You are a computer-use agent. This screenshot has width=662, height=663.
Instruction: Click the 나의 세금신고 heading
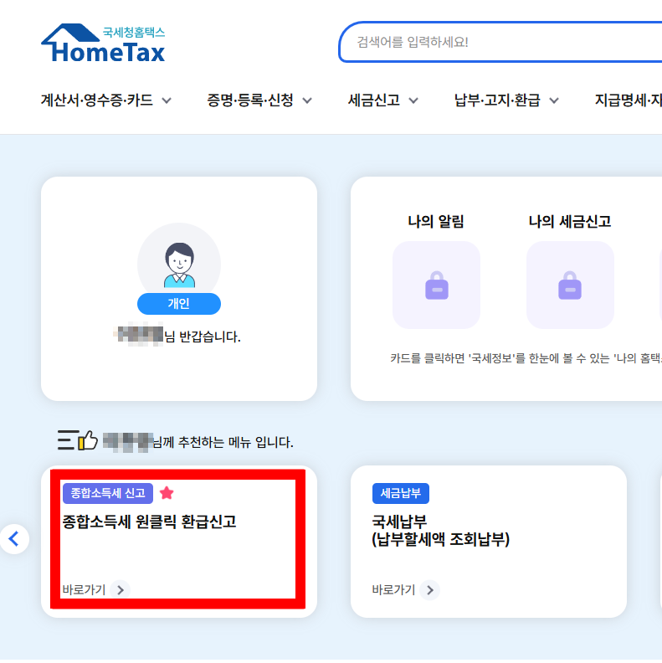point(570,221)
